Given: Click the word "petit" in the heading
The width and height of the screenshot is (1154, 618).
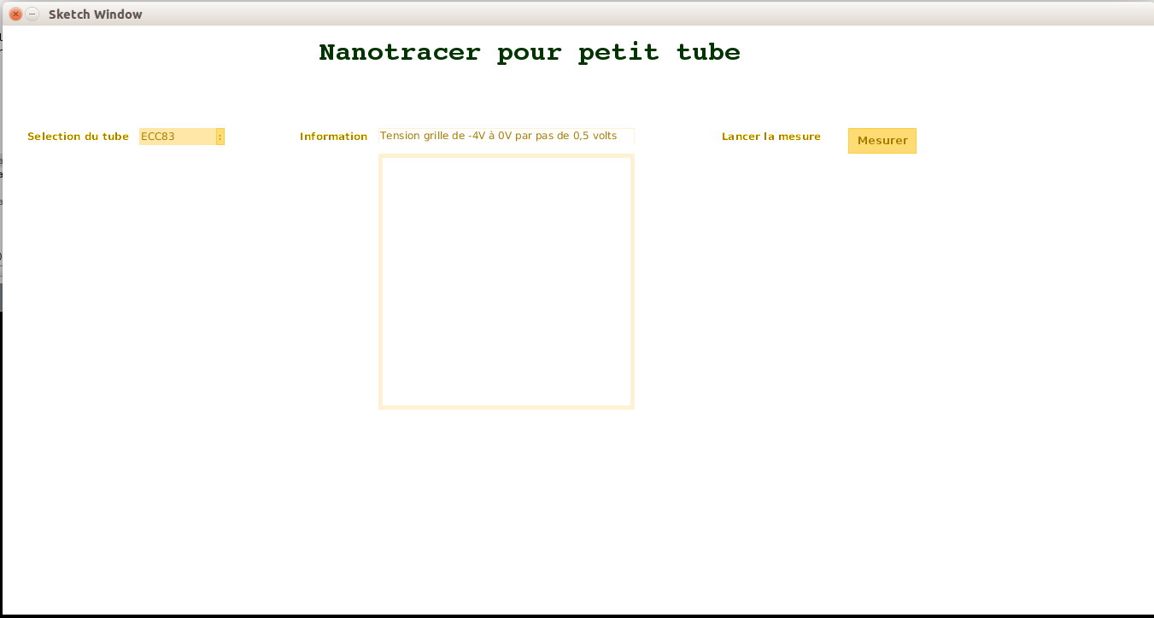Looking at the screenshot, I should (618, 53).
